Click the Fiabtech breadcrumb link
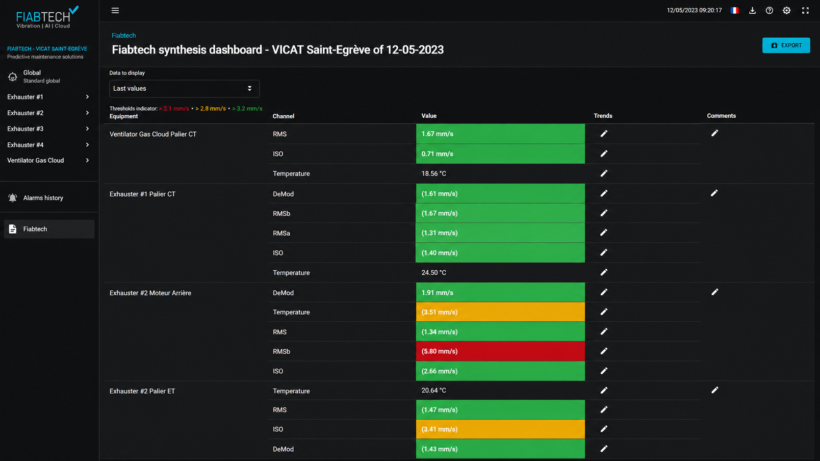The image size is (820, 461). click(x=124, y=35)
